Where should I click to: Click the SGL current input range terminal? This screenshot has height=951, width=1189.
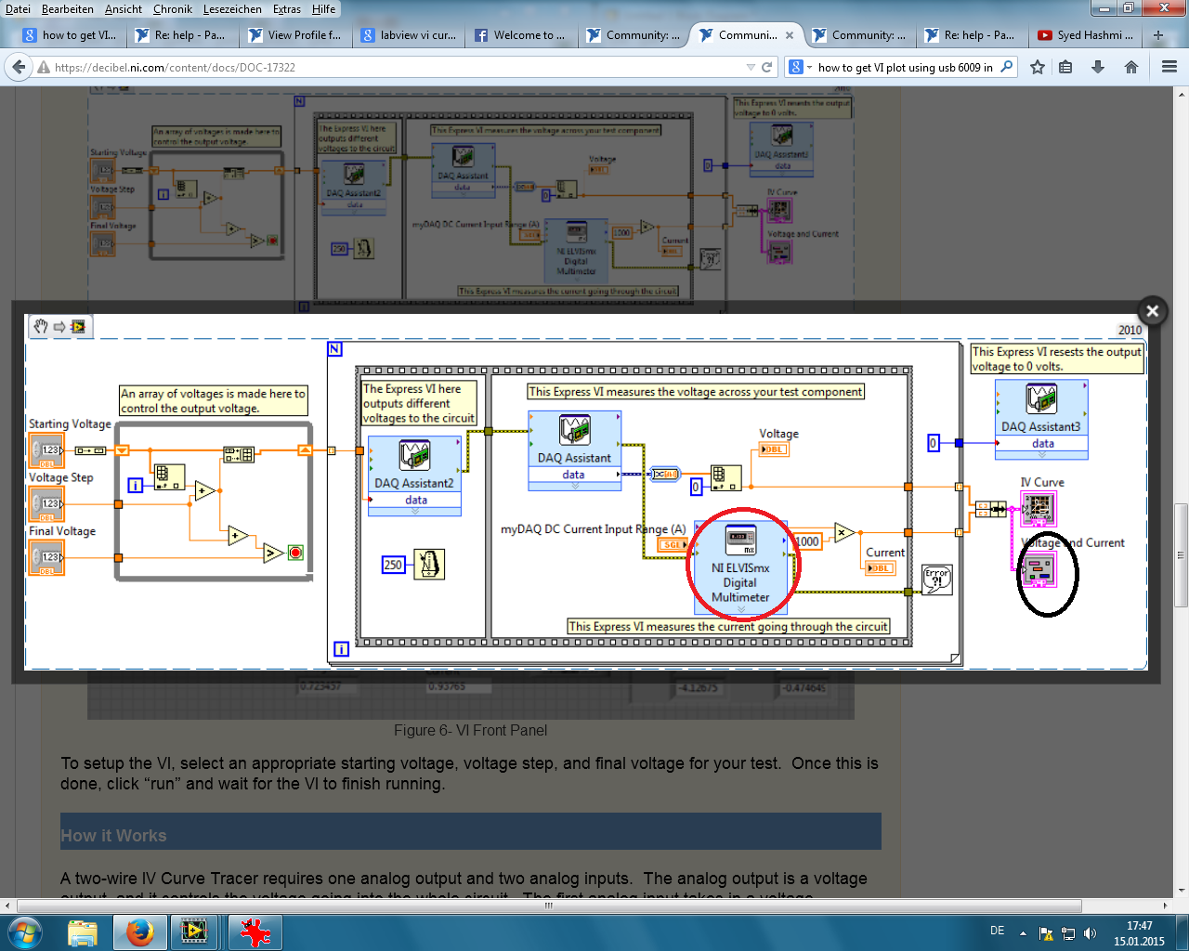point(673,545)
